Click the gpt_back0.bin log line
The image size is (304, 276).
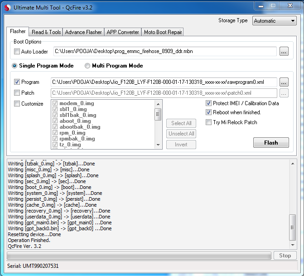click(60, 228)
